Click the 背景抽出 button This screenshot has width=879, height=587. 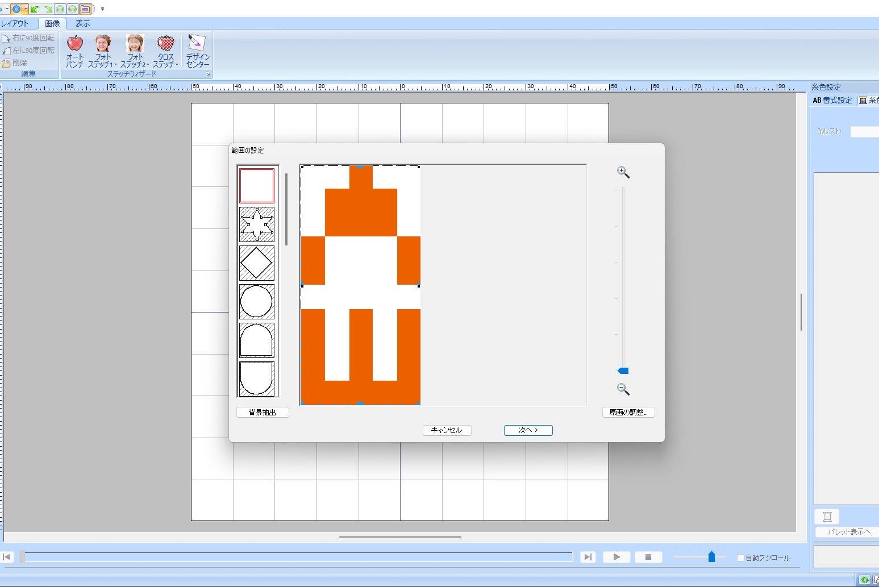[x=263, y=412]
